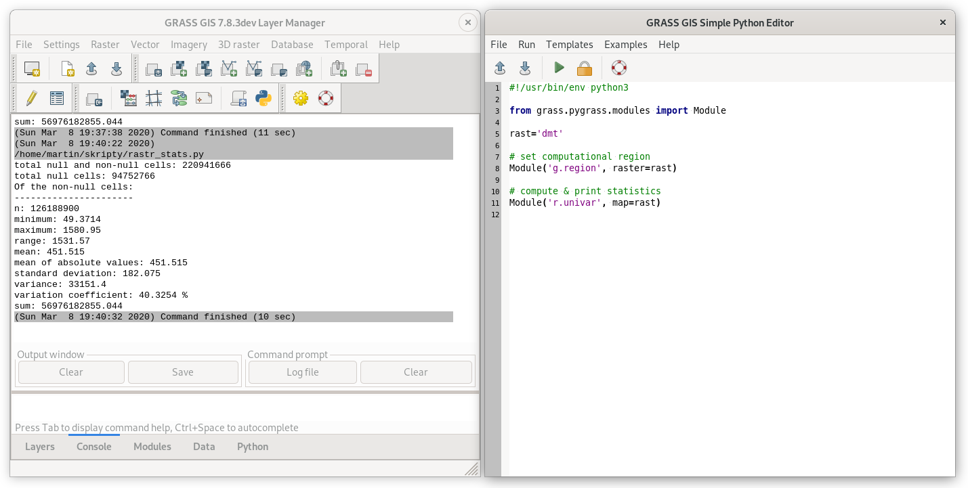Clear the Command prompt
This screenshot has width=968, height=488.
point(416,372)
